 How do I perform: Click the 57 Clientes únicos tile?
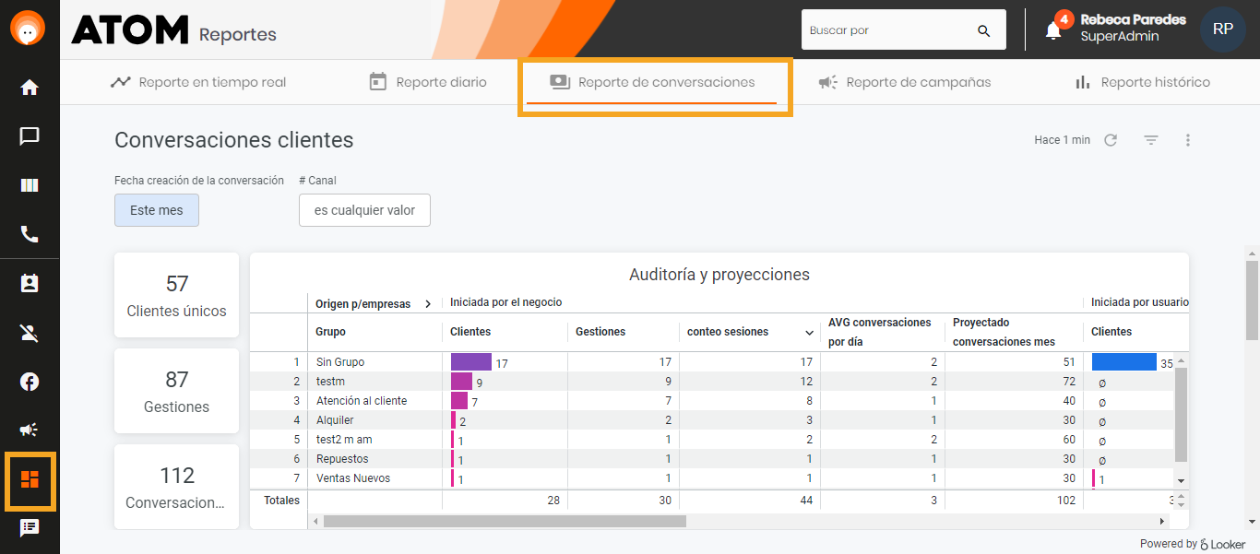coord(176,295)
